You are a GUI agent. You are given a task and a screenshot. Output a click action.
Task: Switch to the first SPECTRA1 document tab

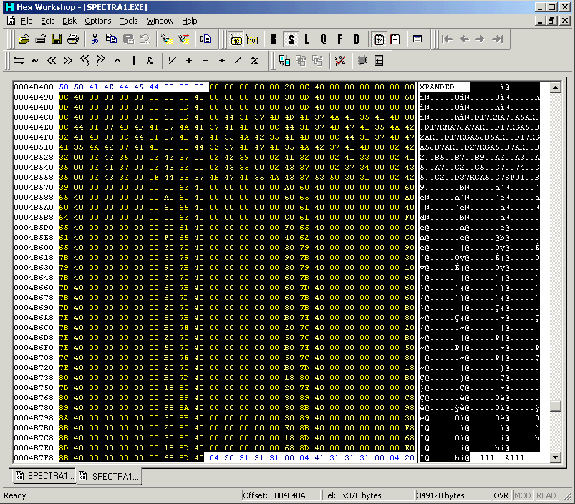[x=44, y=476]
